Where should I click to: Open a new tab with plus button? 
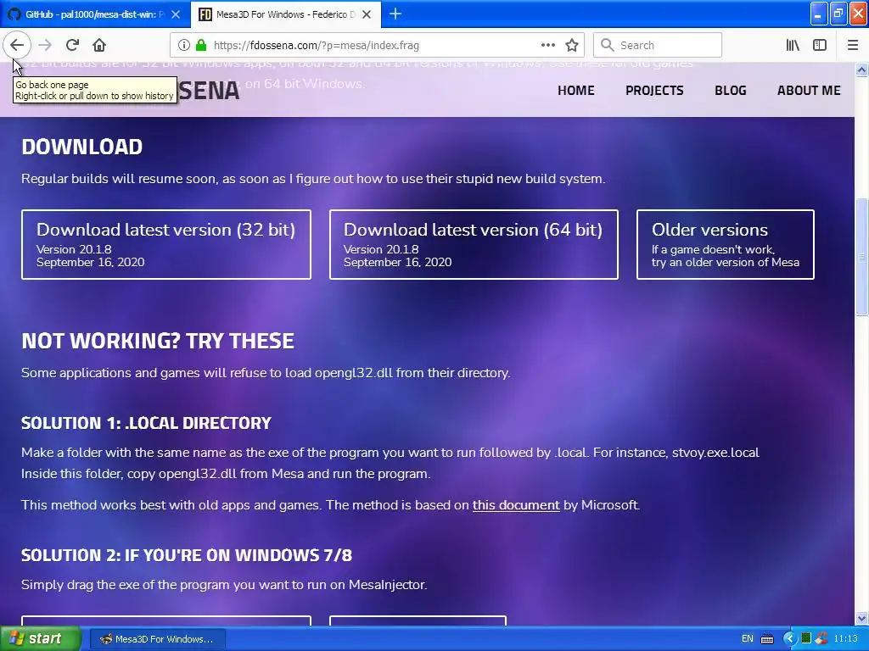click(x=395, y=14)
